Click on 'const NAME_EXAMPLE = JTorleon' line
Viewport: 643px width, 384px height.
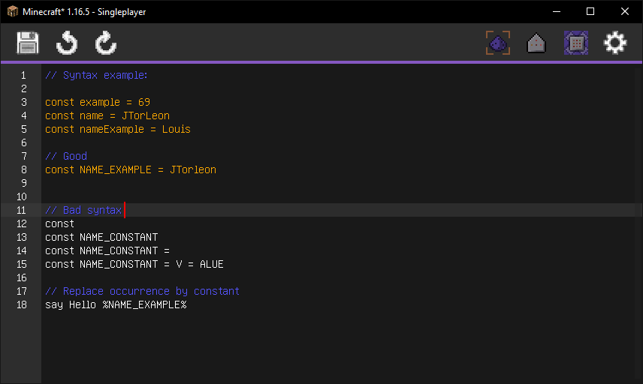pos(130,169)
